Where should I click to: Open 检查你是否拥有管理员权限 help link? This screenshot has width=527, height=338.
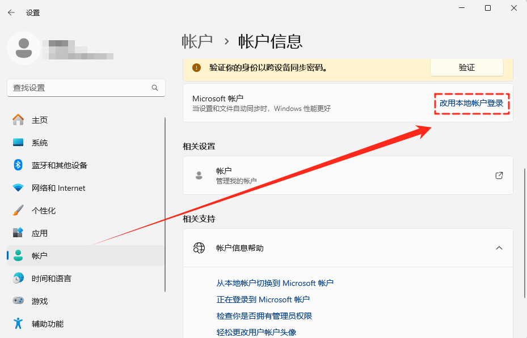(264, 316)
